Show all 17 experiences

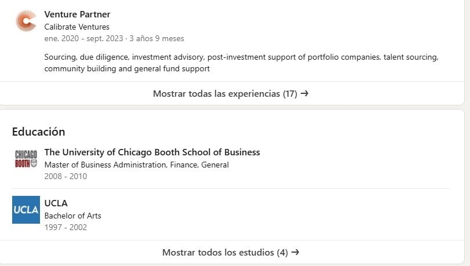click(x=225, y=94)
